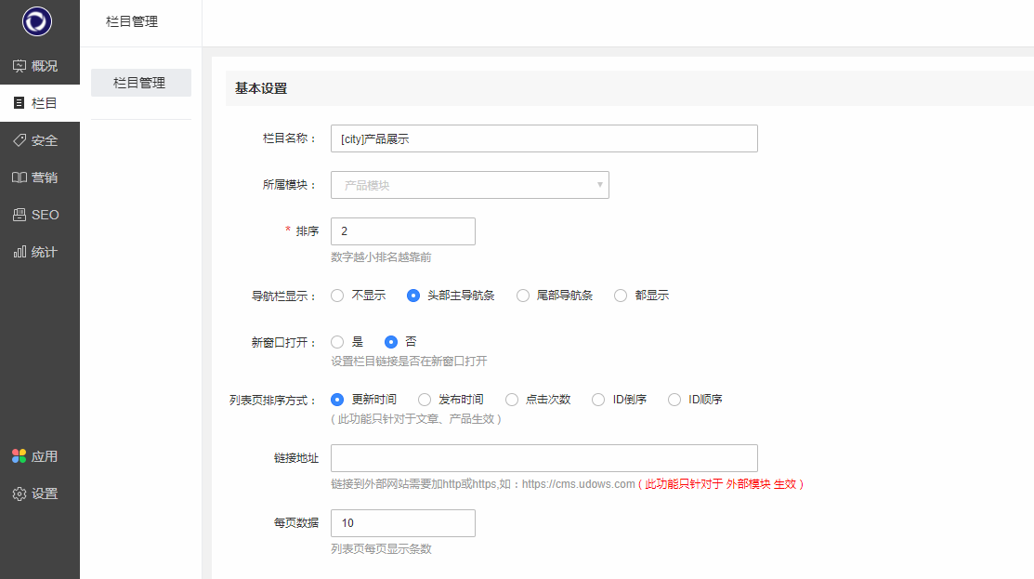Screen dimensions: 1034x579
Task: Click the red 外部模块 notice text
Action: (721, 484)
